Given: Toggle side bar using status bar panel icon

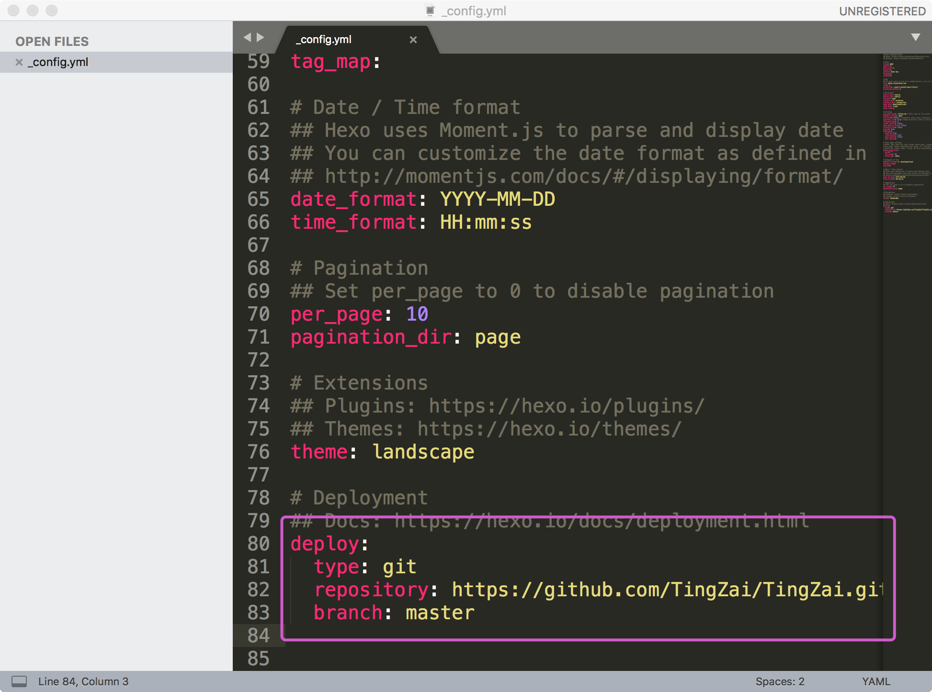Looking at the screenshot, I should tap(19, 681).
